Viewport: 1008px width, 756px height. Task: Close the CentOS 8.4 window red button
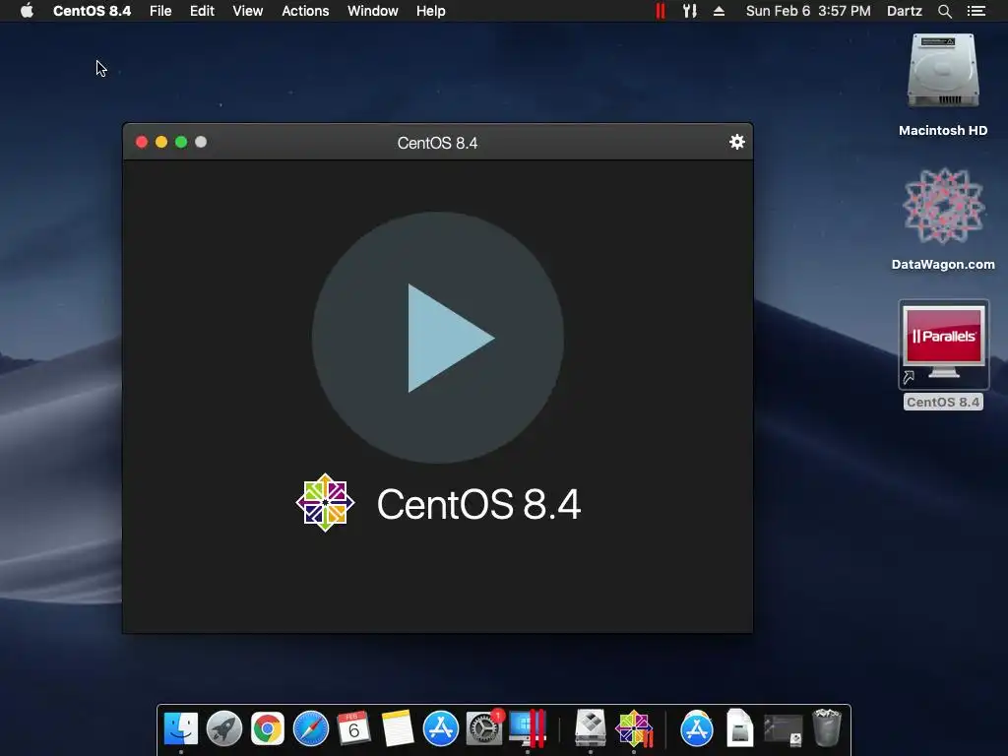point(142,142)
